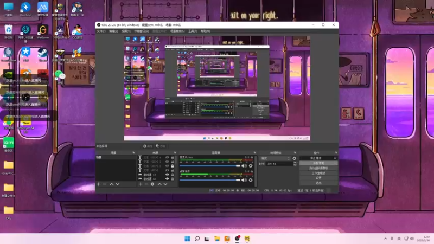Remove the selected scene with minus icon
This screenshot has height=244, width=434.
[104, 184]
